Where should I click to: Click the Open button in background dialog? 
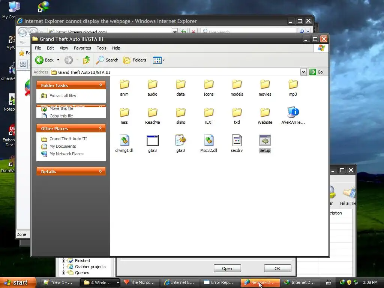[227, 268]
